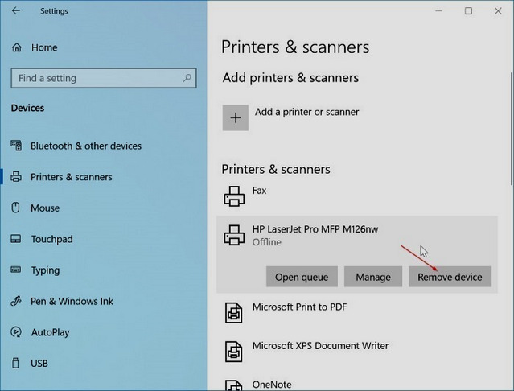Screen dimensions: 514x391
Task: Click Add a printer or scanner label
Action: (x=306, y=112)
